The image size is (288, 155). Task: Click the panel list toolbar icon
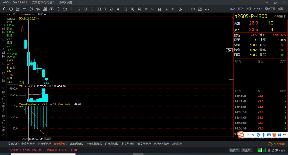pos(200,9)
